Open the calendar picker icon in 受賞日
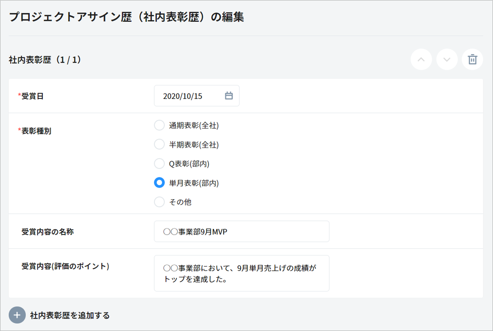 coord(229,96)
